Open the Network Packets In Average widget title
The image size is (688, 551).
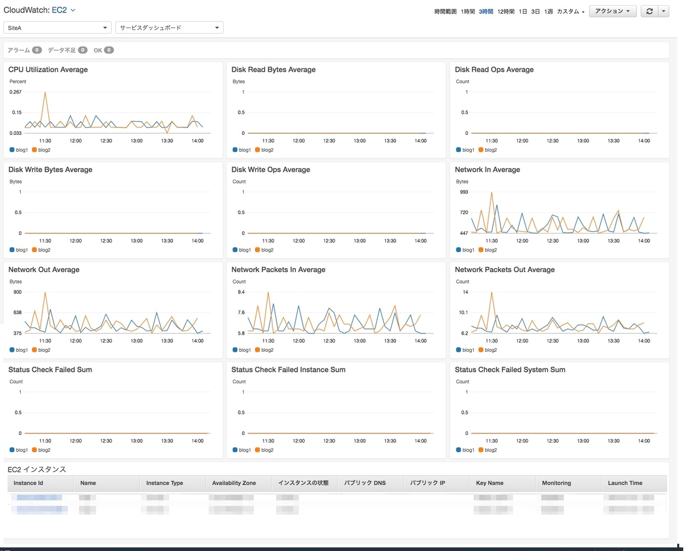point(278,270)
